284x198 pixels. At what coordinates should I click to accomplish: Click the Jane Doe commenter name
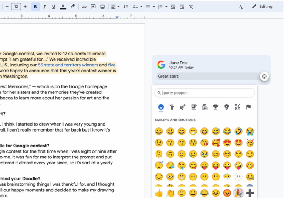(178, 63)
